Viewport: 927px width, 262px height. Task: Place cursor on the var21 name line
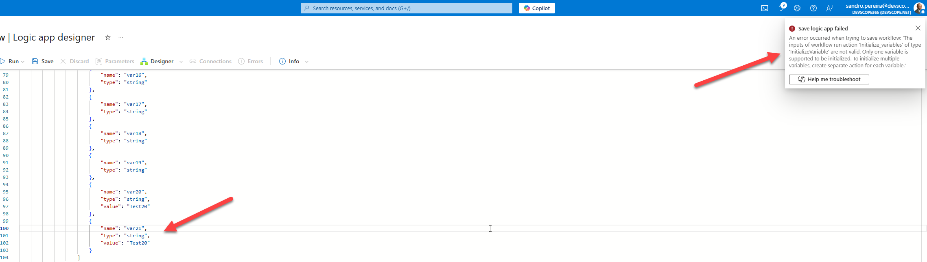click(124, 228)
